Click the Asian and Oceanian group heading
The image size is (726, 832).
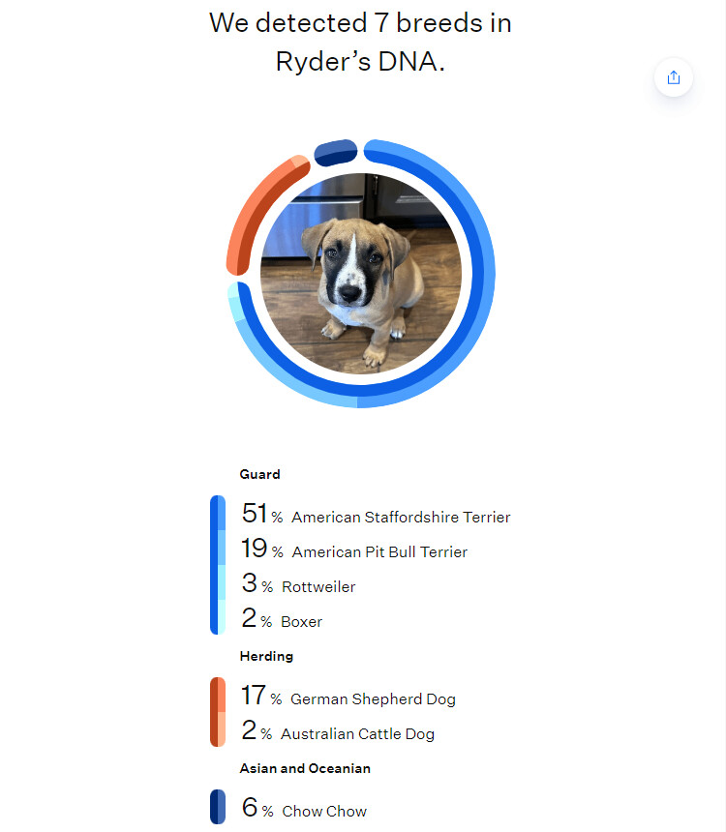(x=305, y=768)
